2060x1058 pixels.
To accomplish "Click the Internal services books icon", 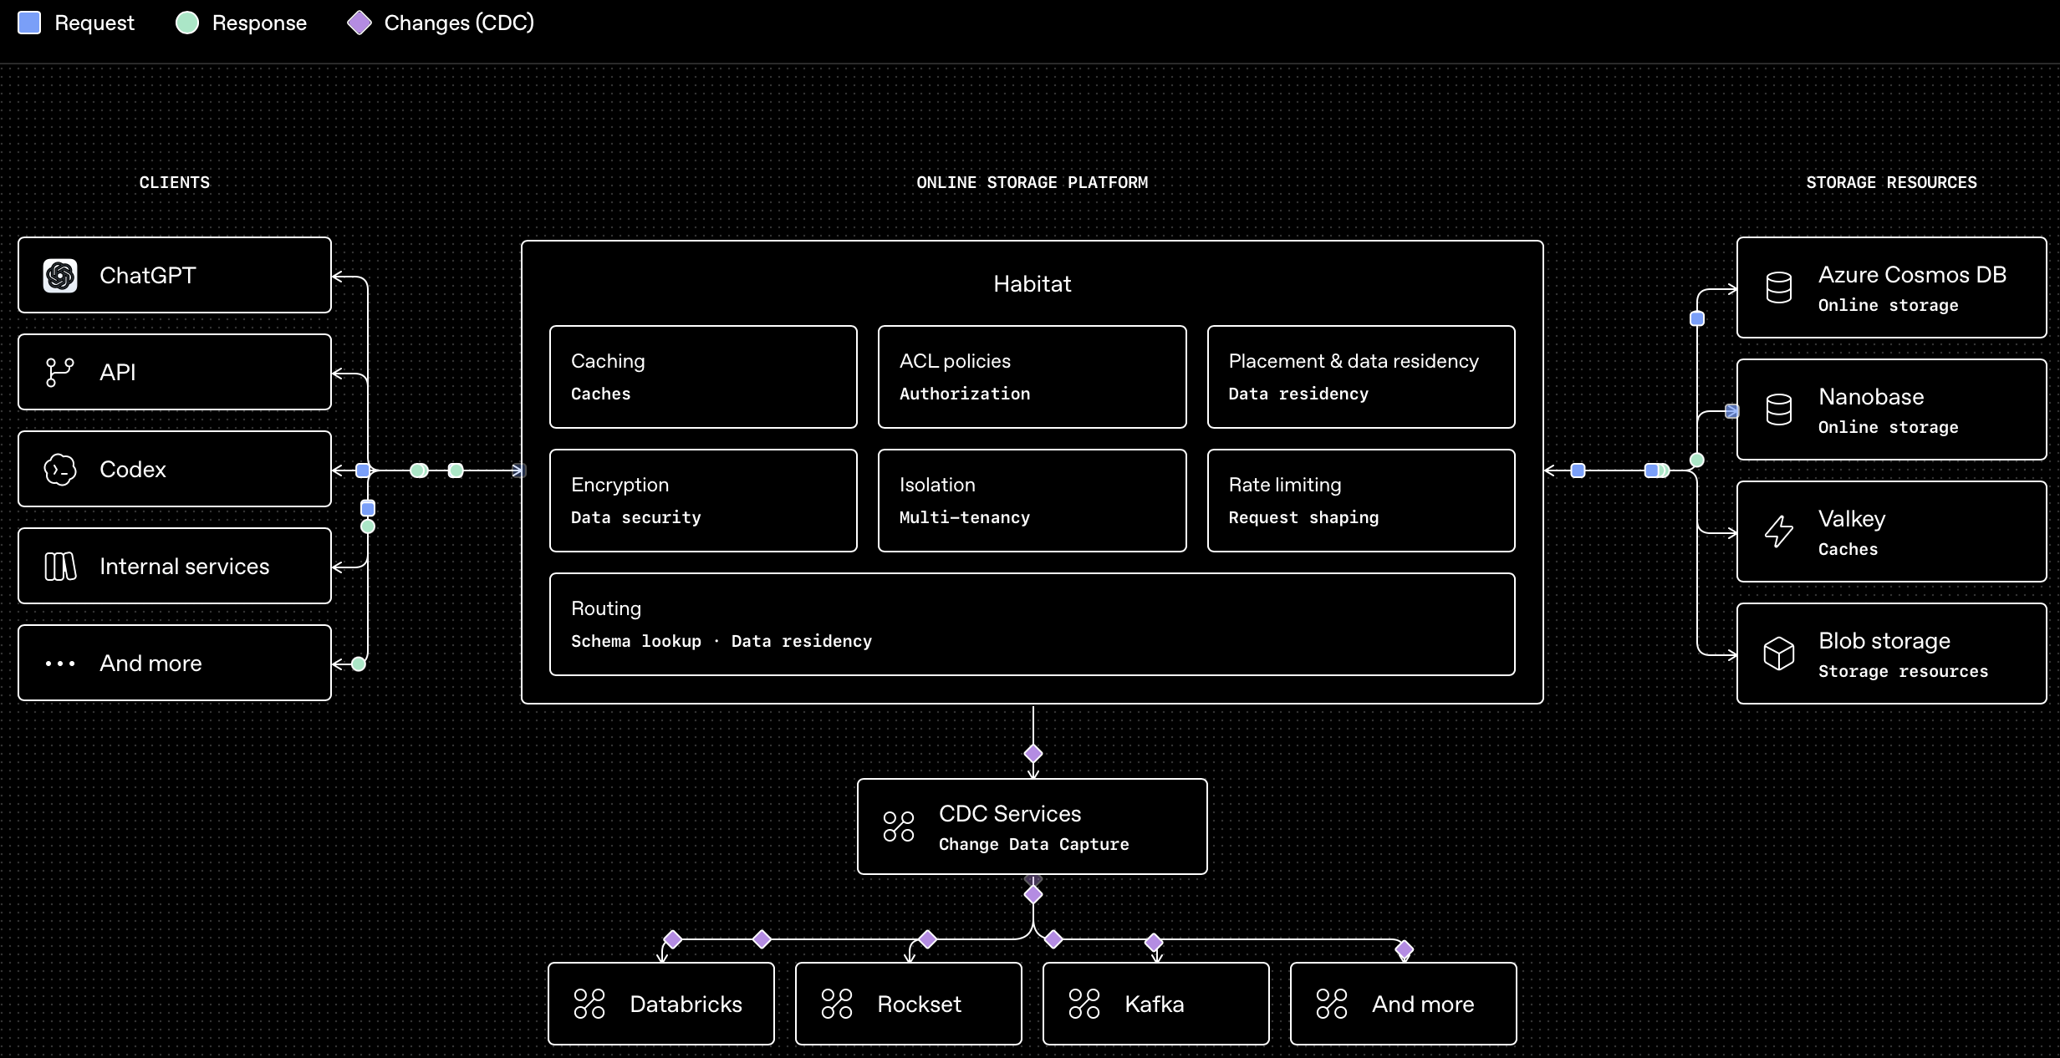I will [x=60, y=567].
